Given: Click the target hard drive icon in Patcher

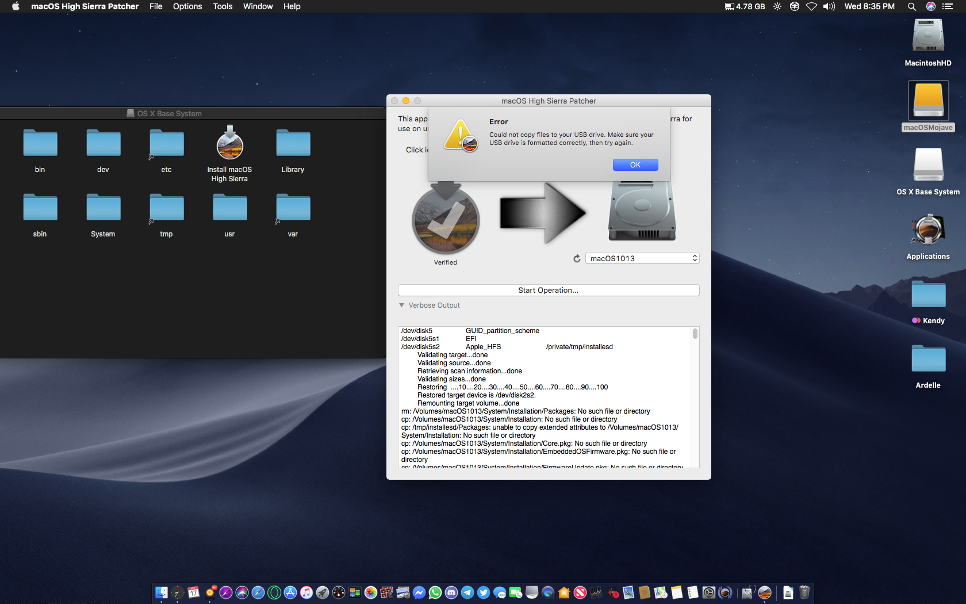Looking at the screenshot, I should point(642,211).
